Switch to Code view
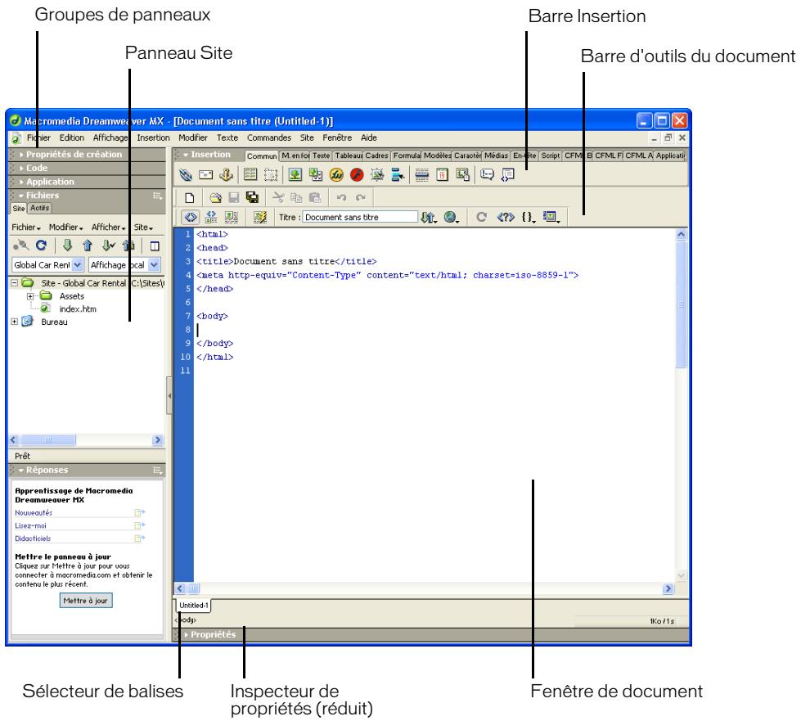The height and width of the screenshot is (721, 801). click(x=191, y=217)
